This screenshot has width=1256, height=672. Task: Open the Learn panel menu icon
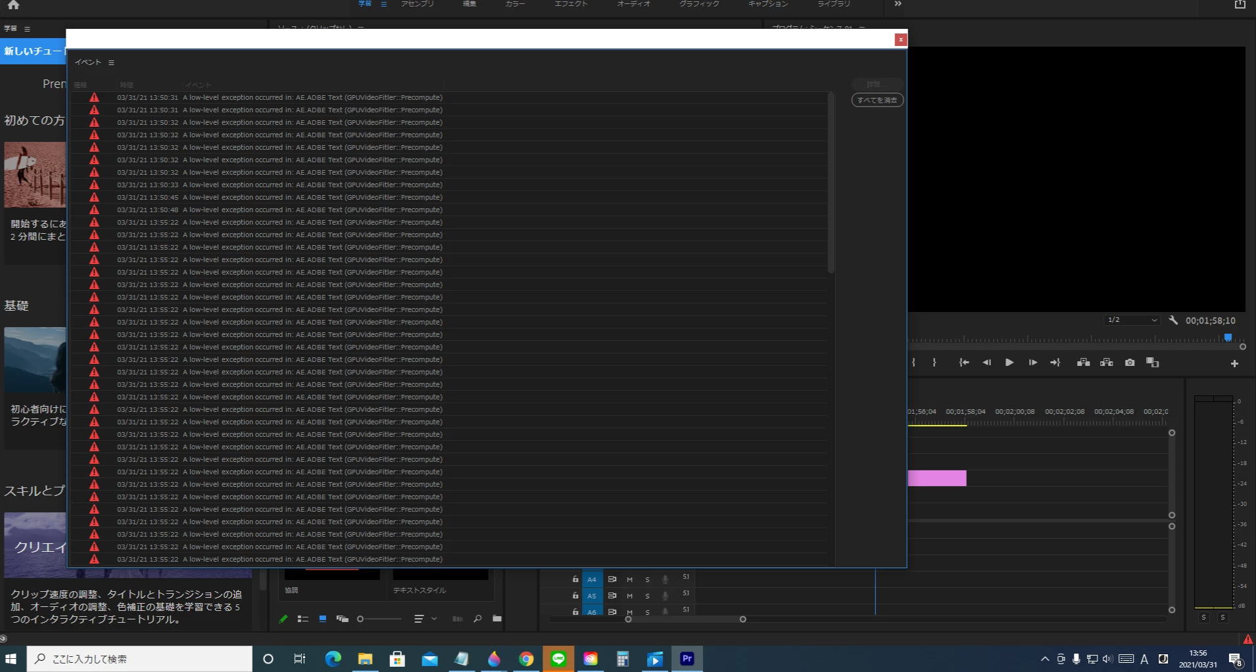tap(27, 29)
